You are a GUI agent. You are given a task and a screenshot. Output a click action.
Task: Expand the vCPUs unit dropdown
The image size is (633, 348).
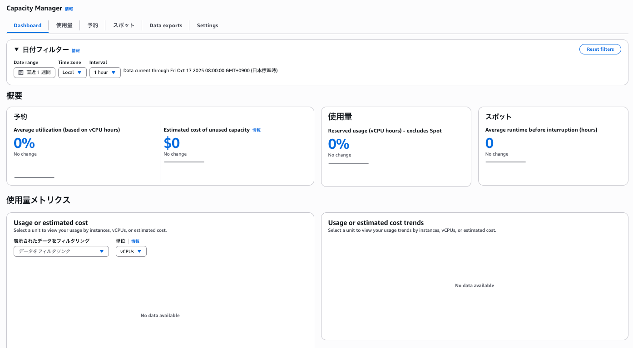pos(131,251)
